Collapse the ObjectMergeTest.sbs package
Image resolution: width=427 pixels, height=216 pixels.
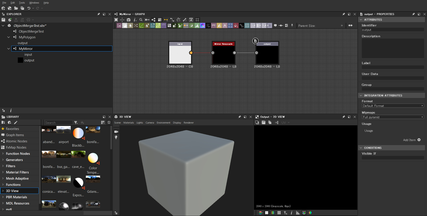[3, 26]
